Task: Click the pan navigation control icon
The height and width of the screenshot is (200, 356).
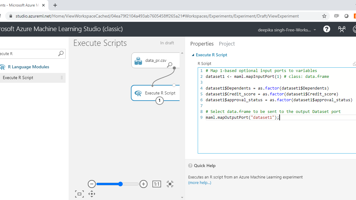Action: pyautogui.click(x=92, y=194)
